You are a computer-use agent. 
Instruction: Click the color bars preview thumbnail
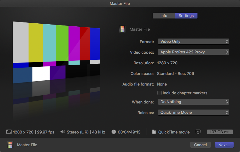tap(57, 52)
